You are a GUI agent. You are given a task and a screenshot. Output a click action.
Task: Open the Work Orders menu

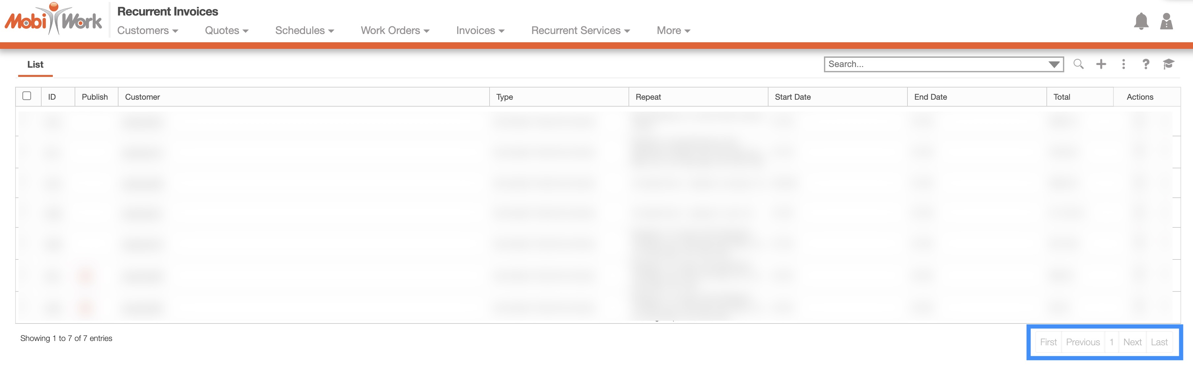[394, 31]
